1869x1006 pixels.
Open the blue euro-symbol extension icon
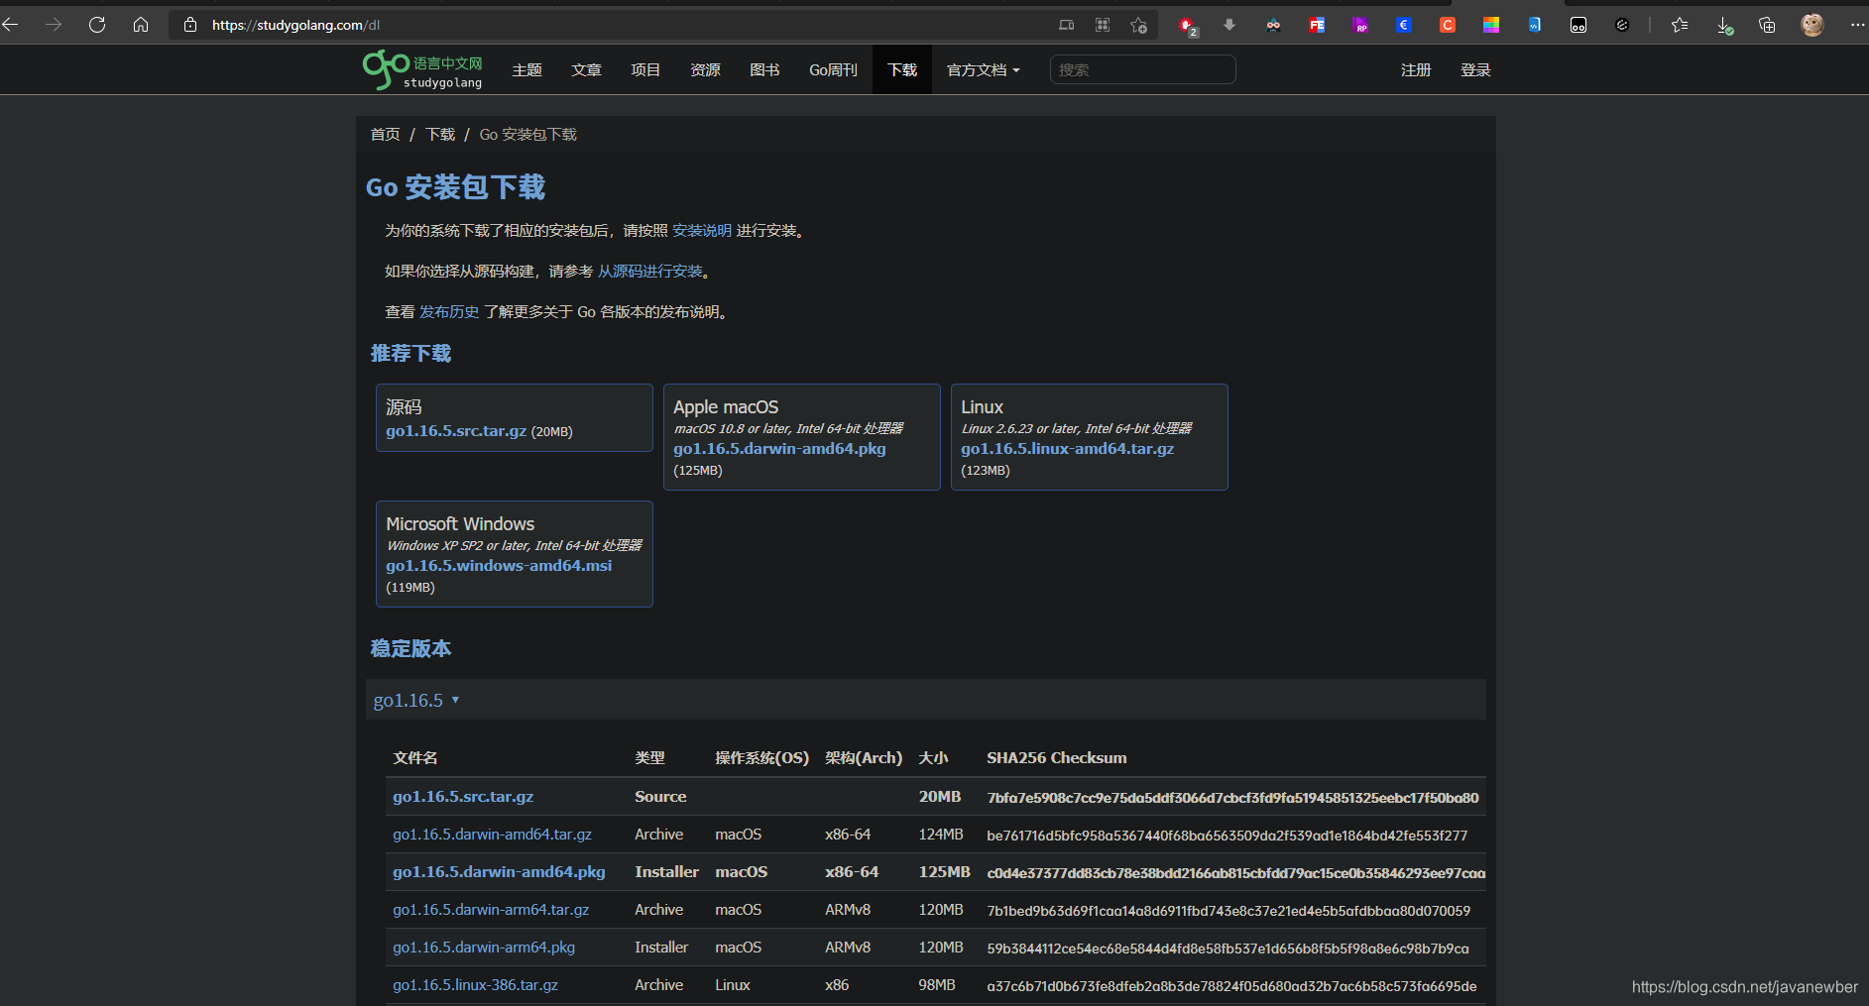click(x=1404, y=25)
